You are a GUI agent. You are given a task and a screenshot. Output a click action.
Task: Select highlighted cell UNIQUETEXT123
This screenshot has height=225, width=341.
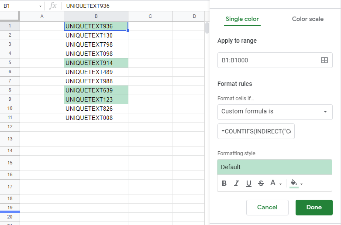(x=96, y=99)
